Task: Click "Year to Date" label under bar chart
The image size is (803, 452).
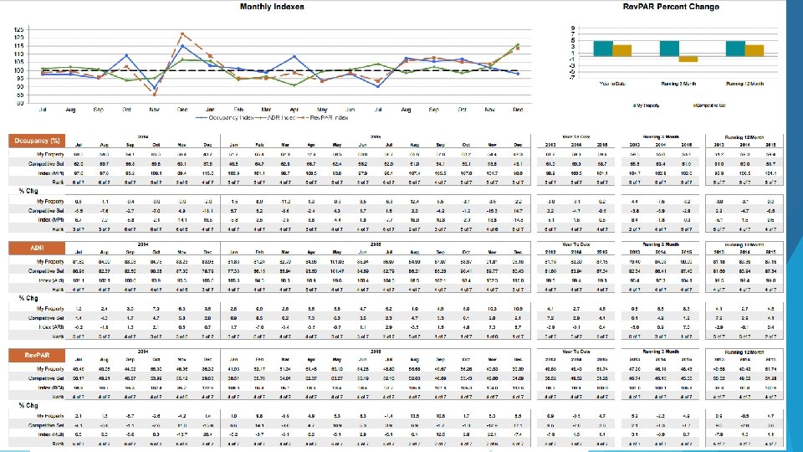Action: tap(612, 84)
